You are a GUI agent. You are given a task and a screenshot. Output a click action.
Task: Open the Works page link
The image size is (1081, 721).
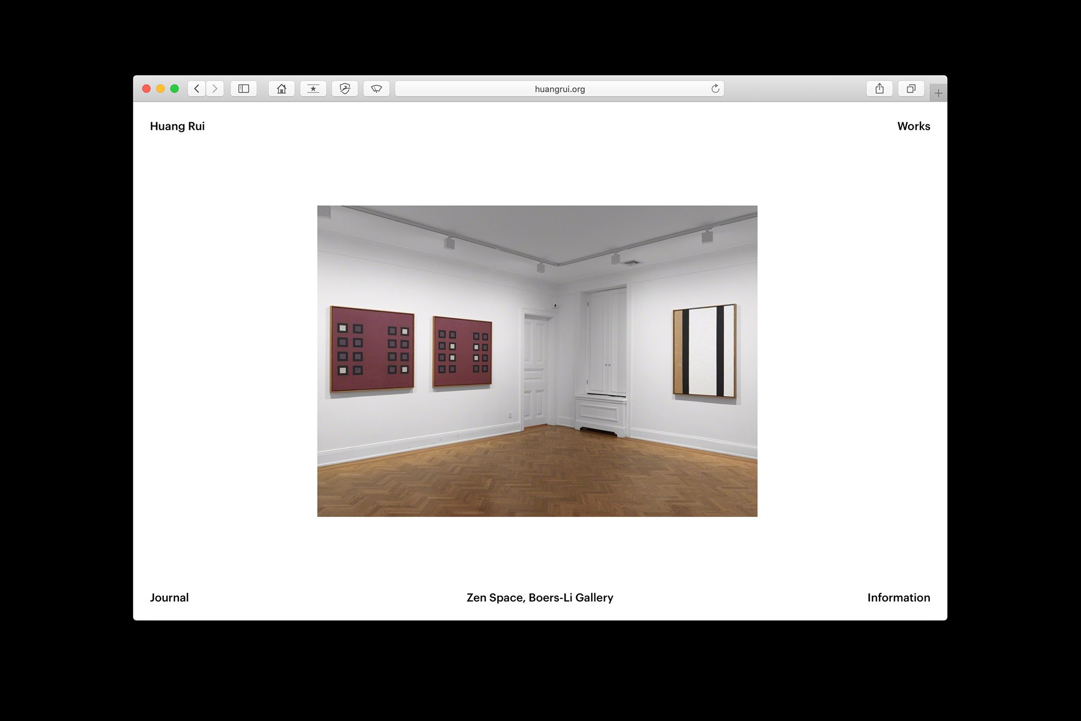pyautogui.click(x=913, y=126)
